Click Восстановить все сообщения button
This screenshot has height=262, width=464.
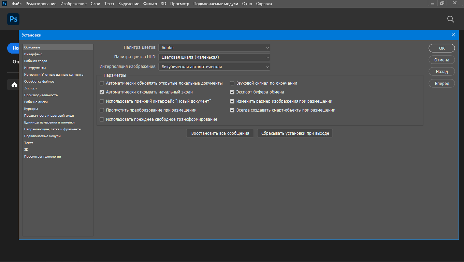pyautogui.click(x=220, y=133)
